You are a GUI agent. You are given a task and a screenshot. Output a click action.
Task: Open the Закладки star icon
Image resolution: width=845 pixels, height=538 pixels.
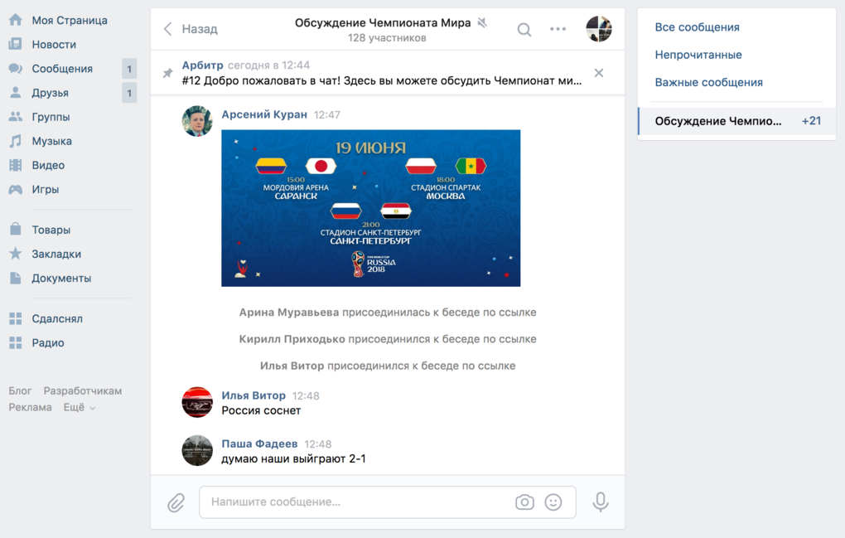[x=16, y=254]
